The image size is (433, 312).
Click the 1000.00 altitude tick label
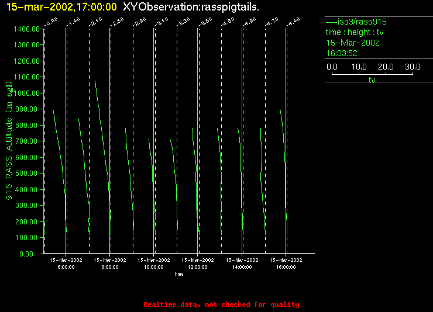click(x=26, y=93)
